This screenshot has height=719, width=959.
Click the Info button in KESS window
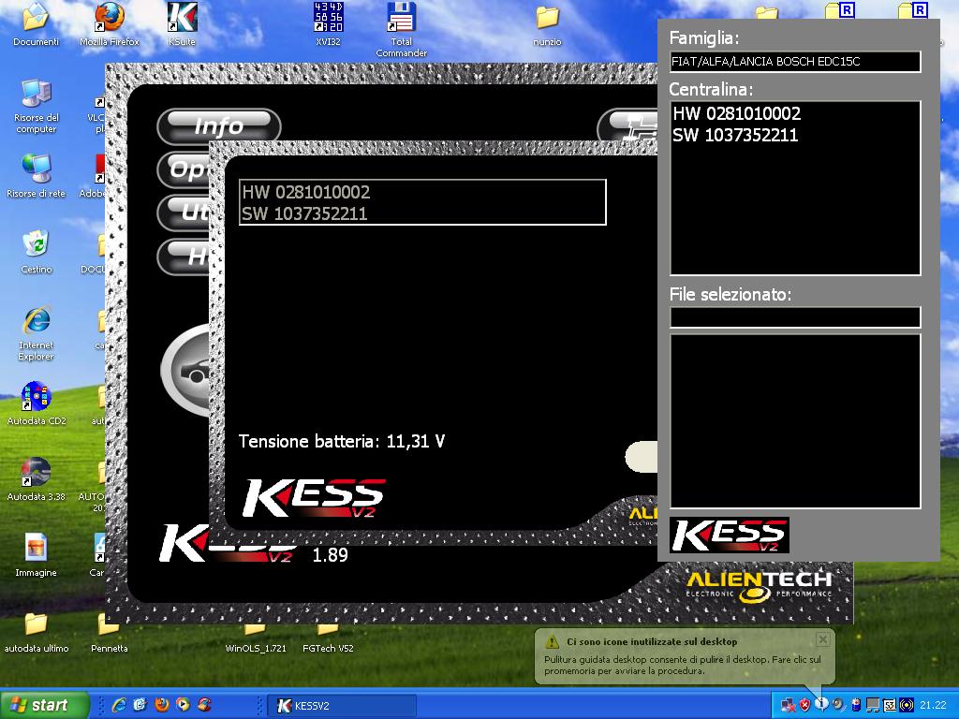[x=219, y=126]
